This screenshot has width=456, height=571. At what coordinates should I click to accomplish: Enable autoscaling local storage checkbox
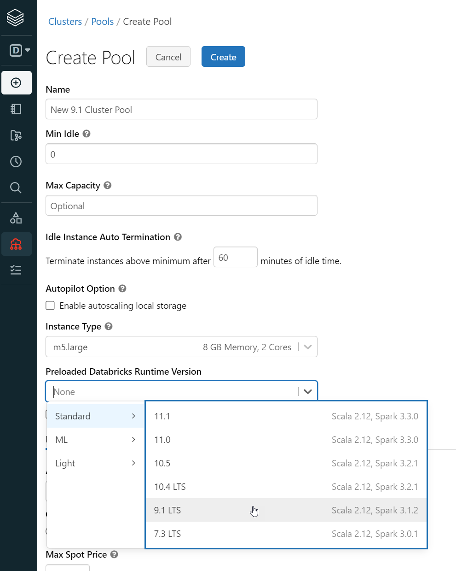click(x=50, y=306)
